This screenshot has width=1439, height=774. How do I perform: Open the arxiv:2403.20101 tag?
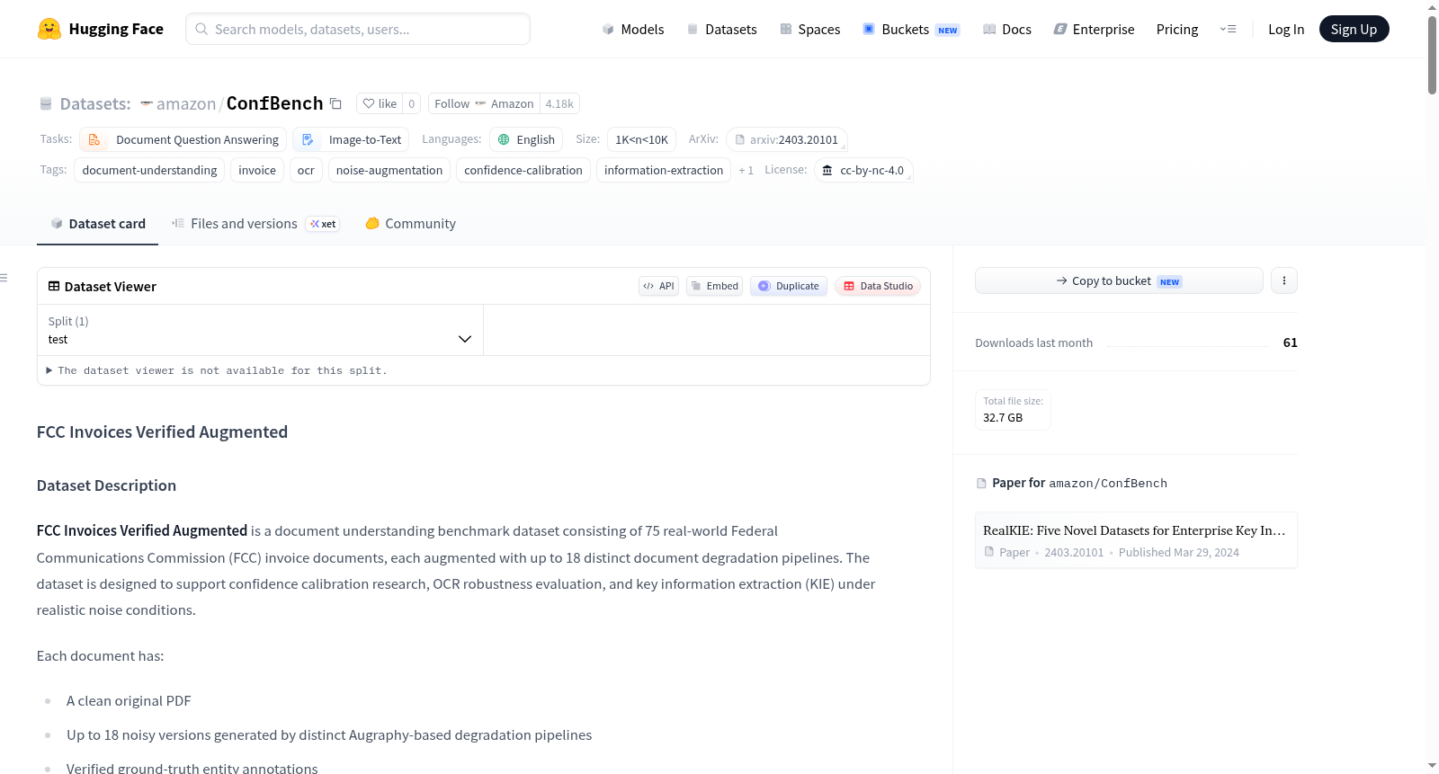(786, 139)
